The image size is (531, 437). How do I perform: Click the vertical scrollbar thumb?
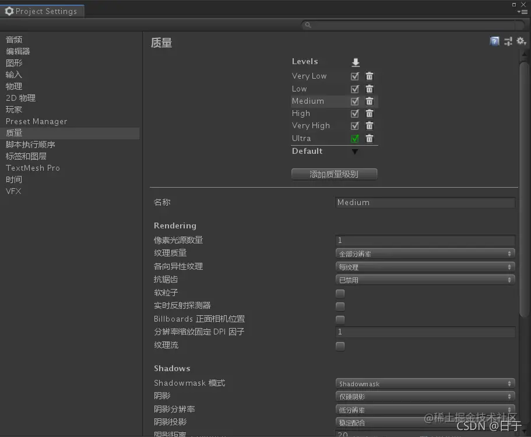[524, 189]
